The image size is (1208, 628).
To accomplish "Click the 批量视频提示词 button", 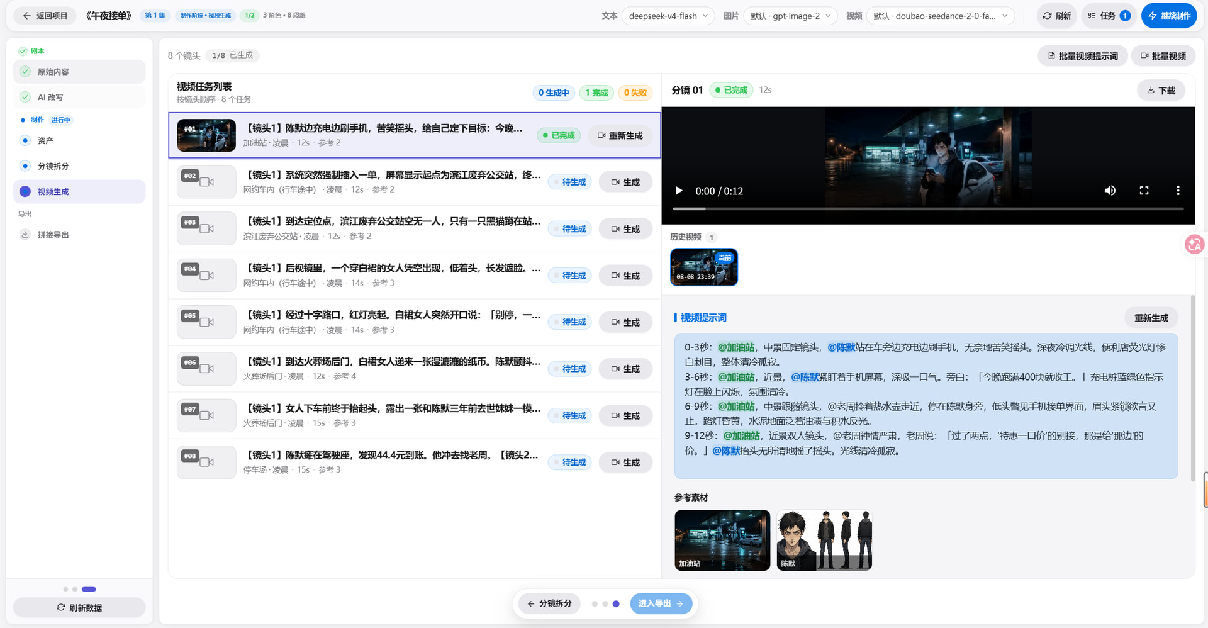I will tap(1083, 56).
